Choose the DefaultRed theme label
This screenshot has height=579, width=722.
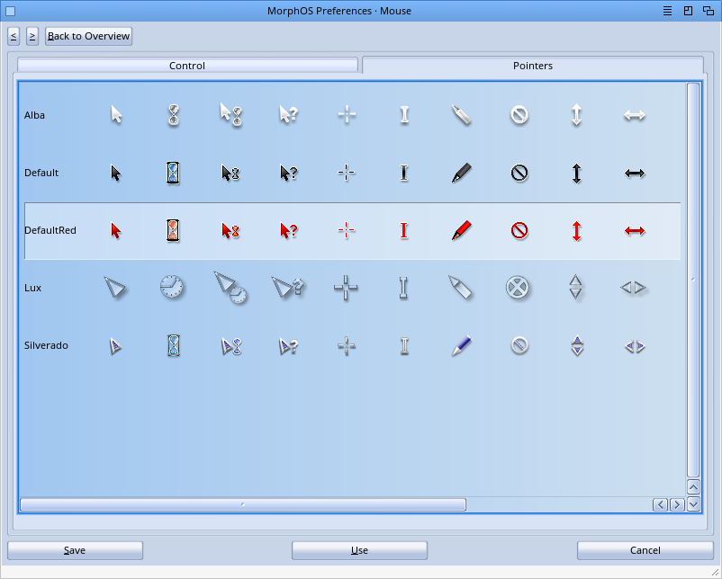[x=50, y=230]
